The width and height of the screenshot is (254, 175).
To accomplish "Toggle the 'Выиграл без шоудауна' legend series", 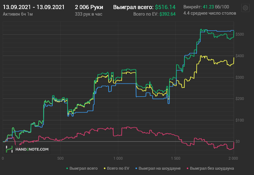I will point(210,168).
